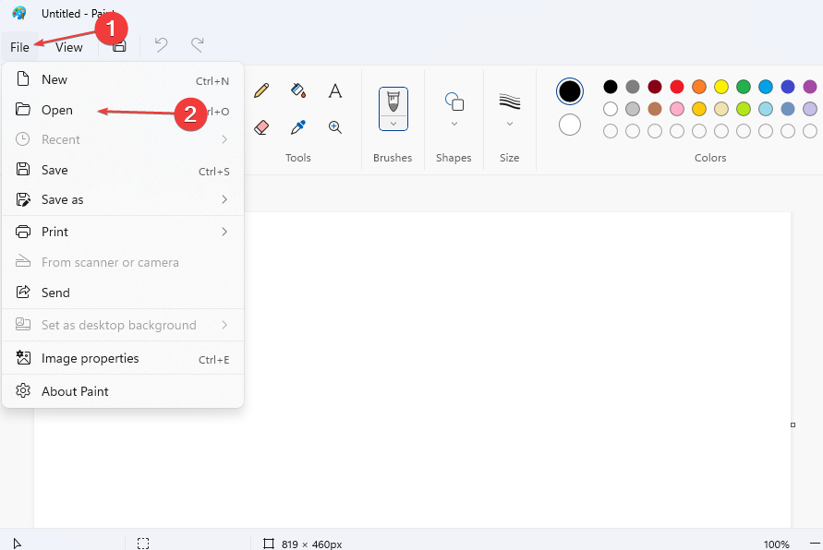Image resolution: width=823 pixels, height=550 pixels.
Task: Choose Image properties from the menu
Action: pyautogui.click(x=90, y=358)
